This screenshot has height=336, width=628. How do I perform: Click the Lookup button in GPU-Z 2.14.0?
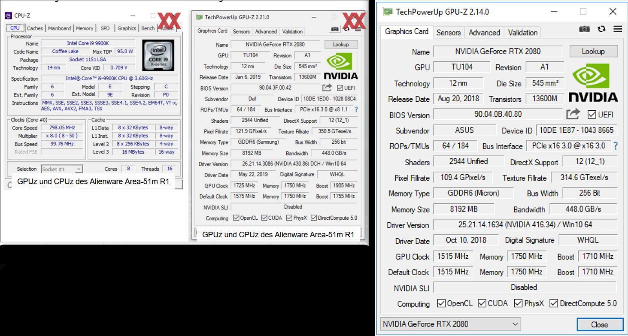(593, 51)
